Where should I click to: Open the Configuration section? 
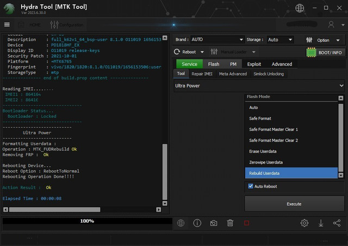tap(67, 24)
